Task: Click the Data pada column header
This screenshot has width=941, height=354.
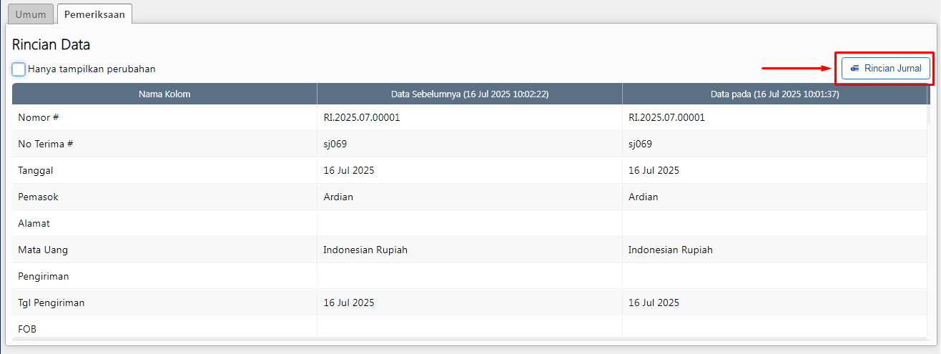Action: click(774, 94)
